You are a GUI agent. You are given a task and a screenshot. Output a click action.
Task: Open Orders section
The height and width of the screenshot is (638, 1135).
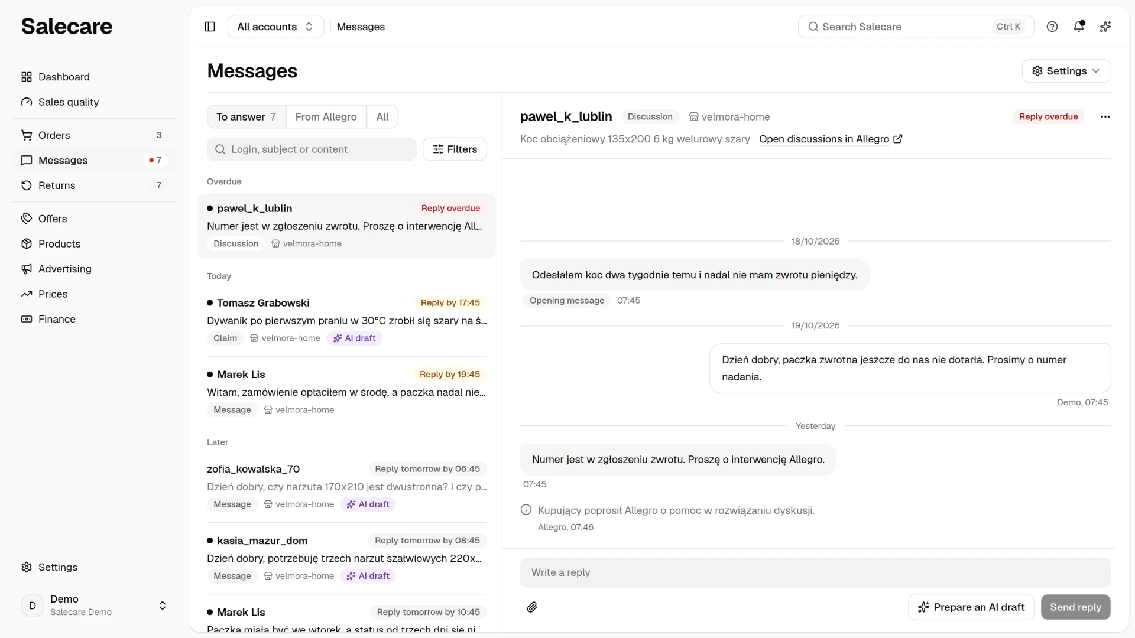95,135
